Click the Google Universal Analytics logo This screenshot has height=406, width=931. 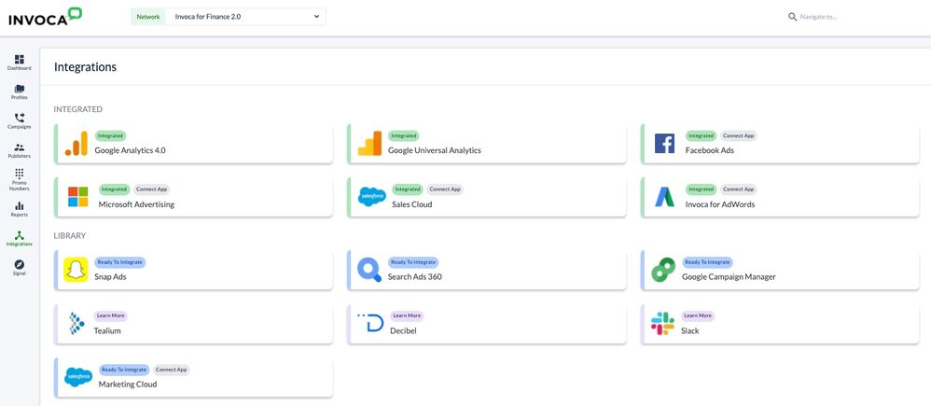coord(369,143)
